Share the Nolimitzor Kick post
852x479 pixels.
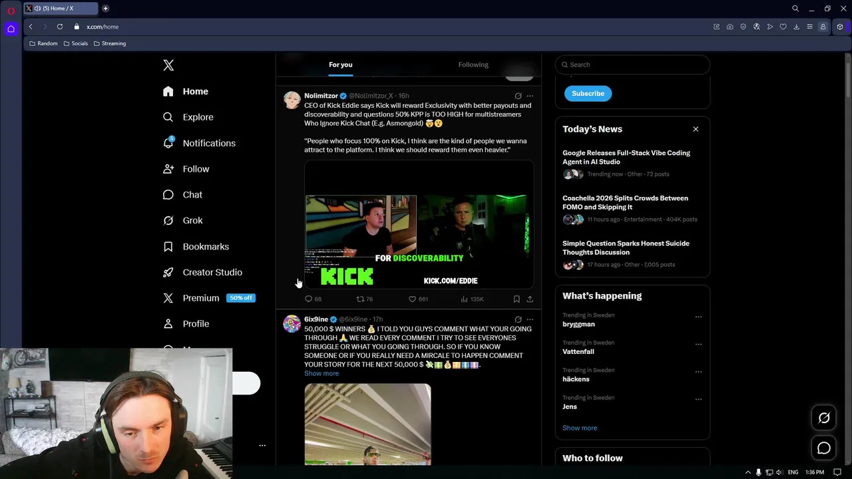click(530, 299)
